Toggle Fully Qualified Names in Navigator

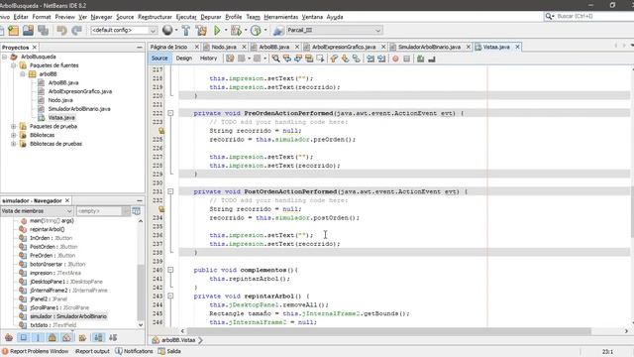82,337
